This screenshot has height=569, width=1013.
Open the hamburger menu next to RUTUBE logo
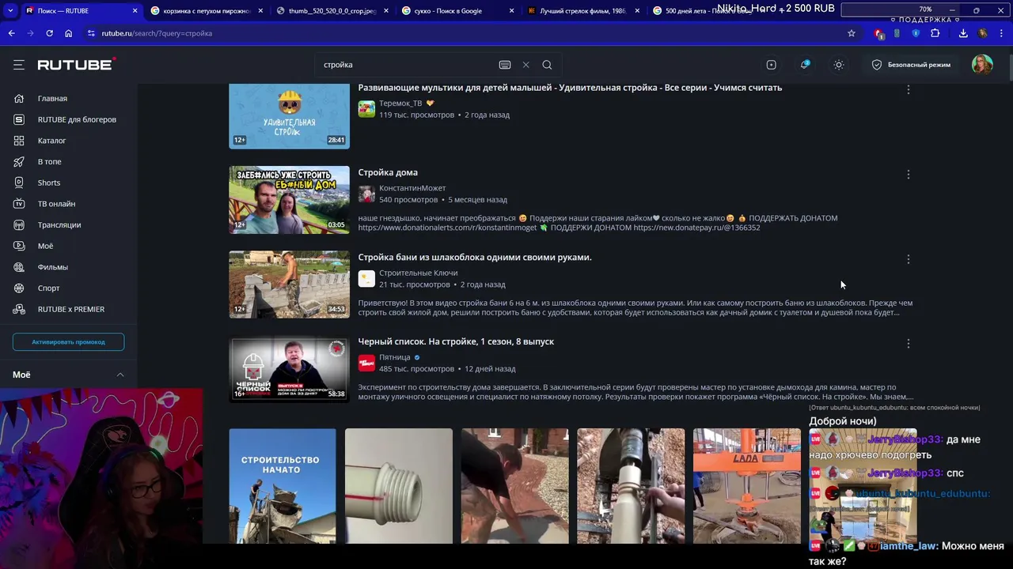click(x=19, y=65)
